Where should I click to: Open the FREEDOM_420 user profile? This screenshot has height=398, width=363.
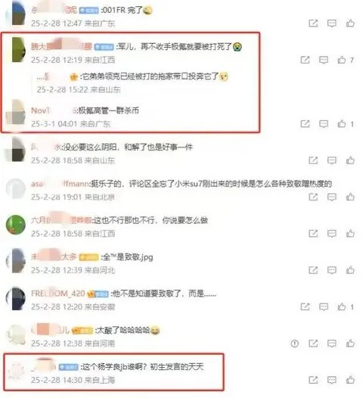coord(57,294)
